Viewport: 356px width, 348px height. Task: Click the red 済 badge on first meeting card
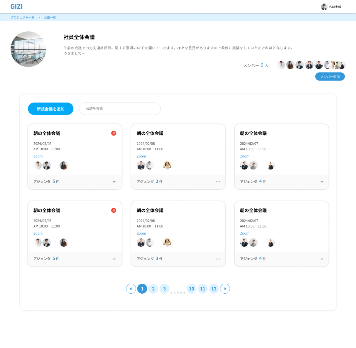tap(114, 133)
